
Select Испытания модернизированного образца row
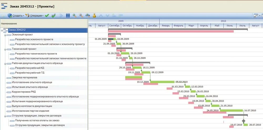click(37, 102)
